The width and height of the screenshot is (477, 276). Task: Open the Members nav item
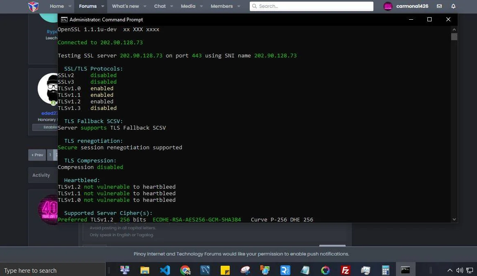pyautogui.click(x=222, y=6)
